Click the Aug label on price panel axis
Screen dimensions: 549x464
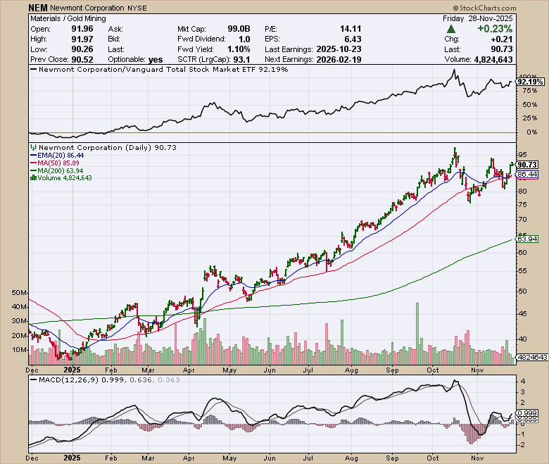[351, 370]
